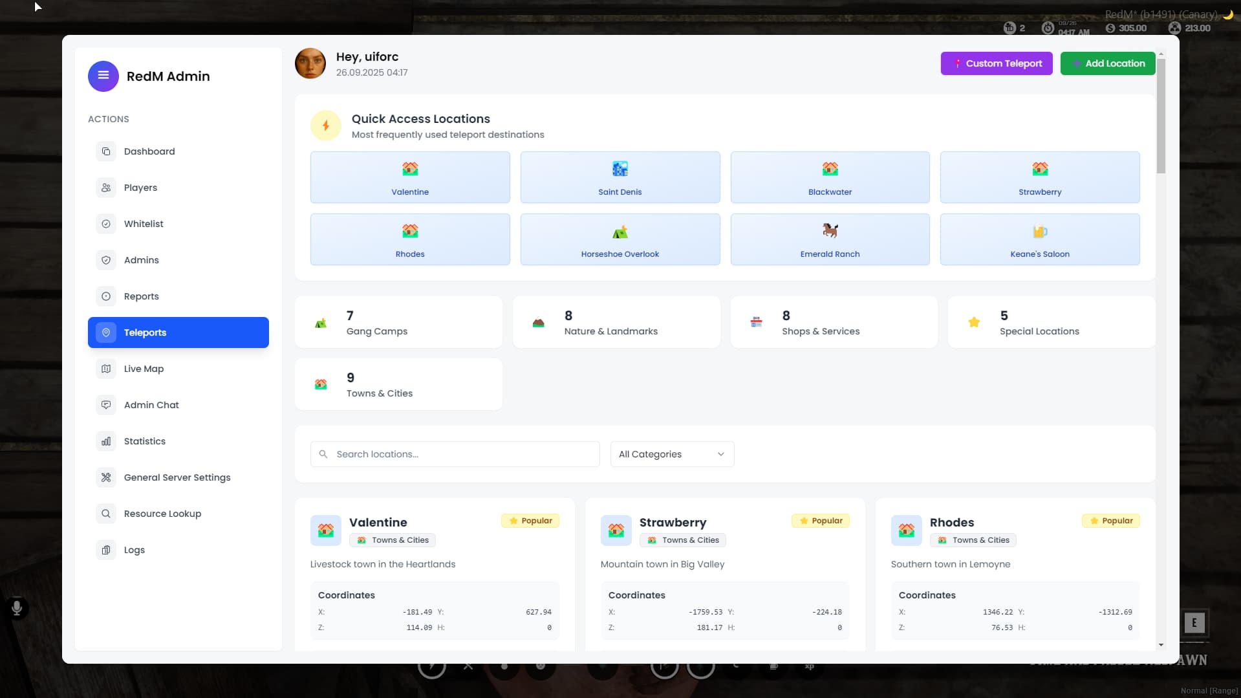Select the Statistics bar-chart icon

(x=106, y=441)
